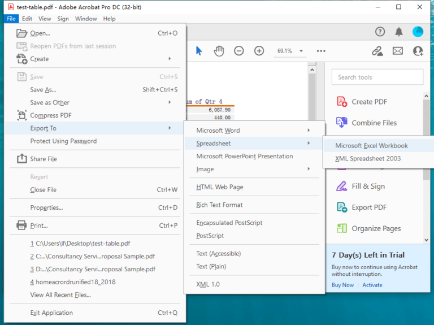Click the Create menu icon
This screenshot has width=434, height=325.
pos(22,59)
